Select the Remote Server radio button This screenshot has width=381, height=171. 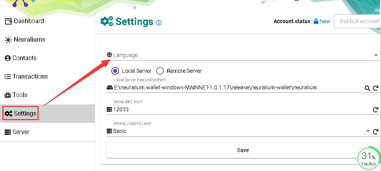tap(160, 71)
